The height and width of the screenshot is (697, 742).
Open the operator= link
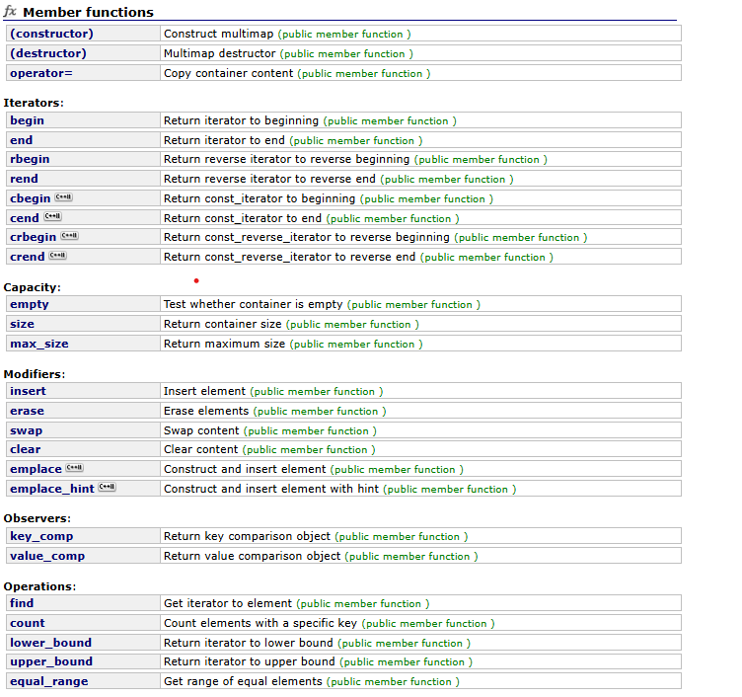point(41,73)
